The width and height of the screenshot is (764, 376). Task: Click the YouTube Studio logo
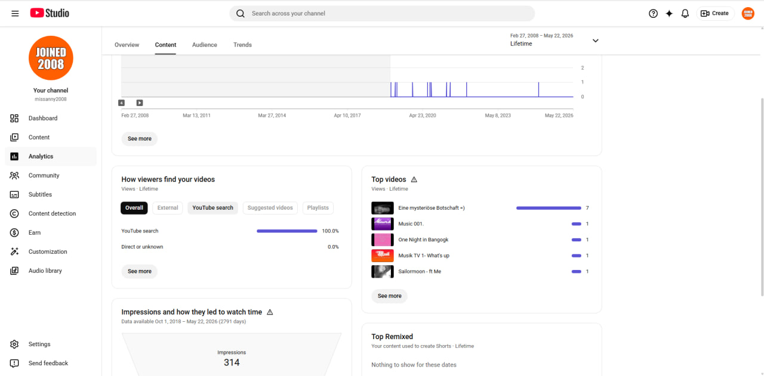point(50,13)
